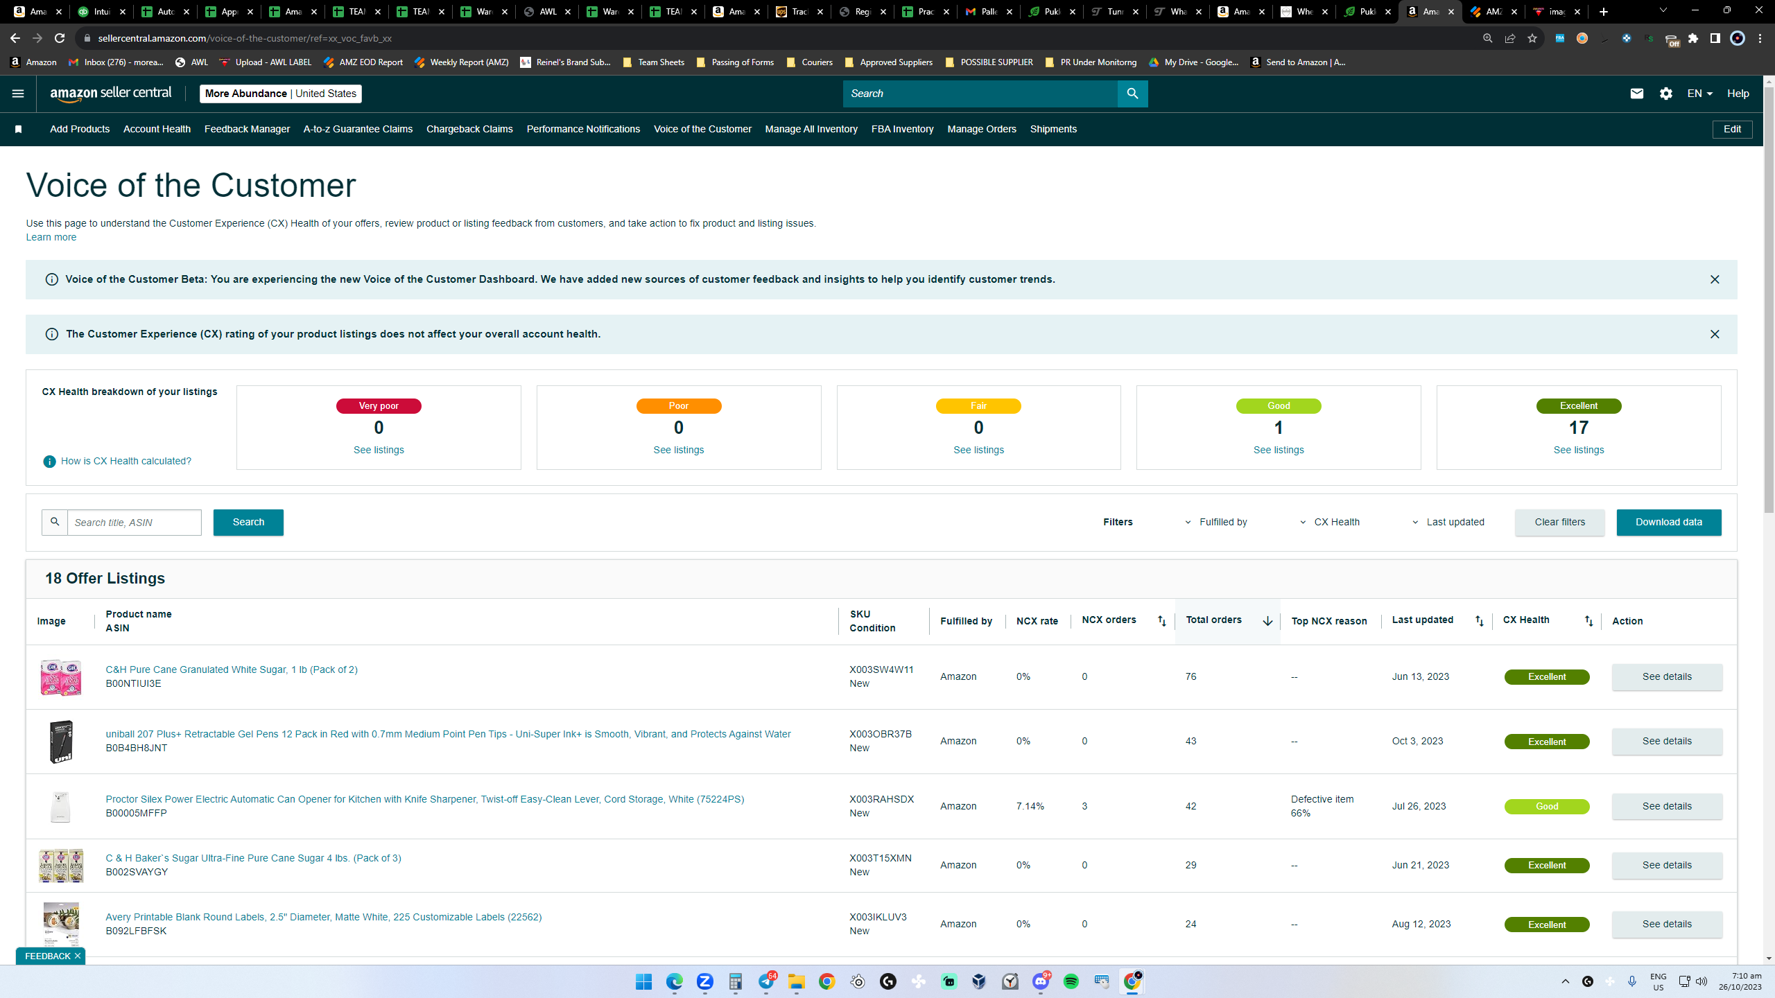Screen dimensions: 1775x998
Task: Click See listings under Excellent
Action: click(1579, 450)
